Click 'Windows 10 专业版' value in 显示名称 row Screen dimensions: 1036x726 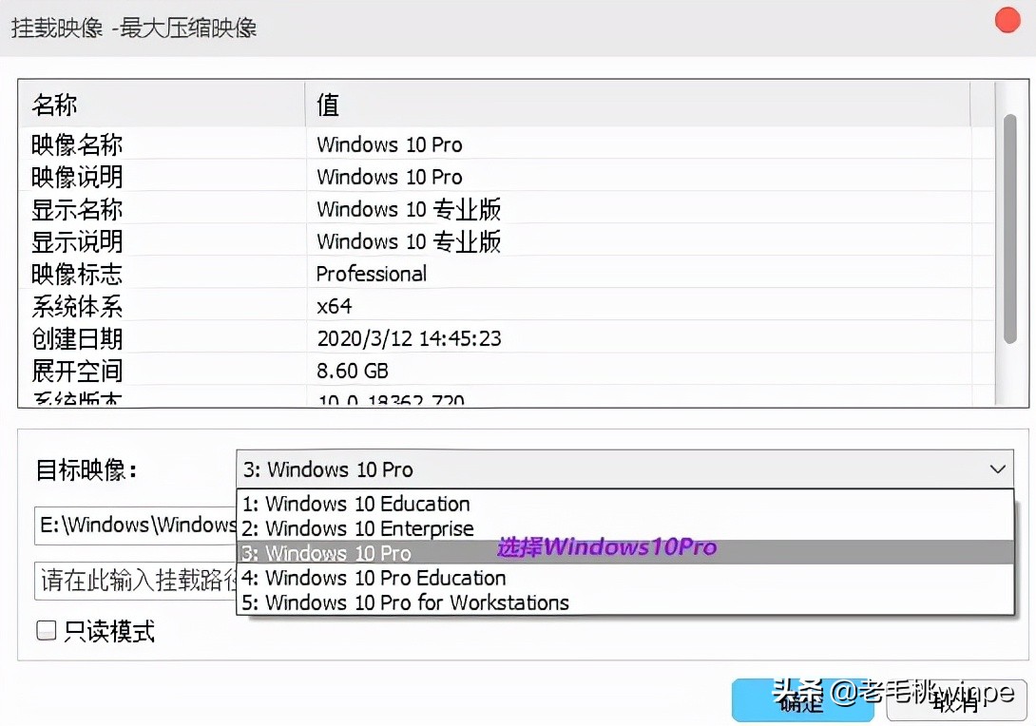[x=409, y=209]
